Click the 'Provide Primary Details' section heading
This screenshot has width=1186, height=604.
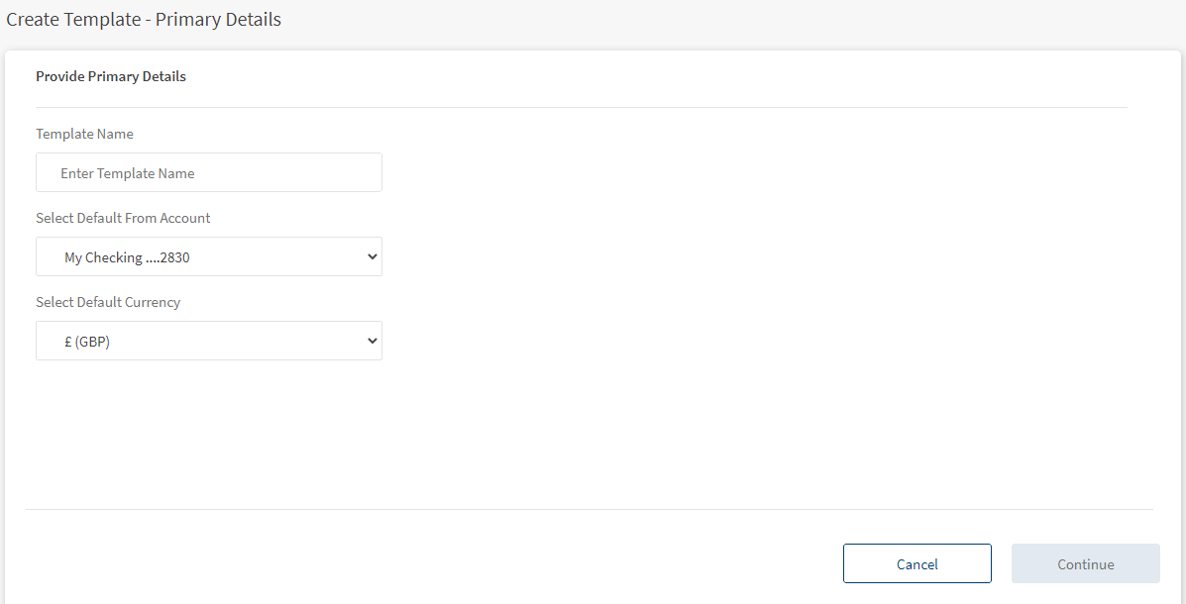point(111,76)
